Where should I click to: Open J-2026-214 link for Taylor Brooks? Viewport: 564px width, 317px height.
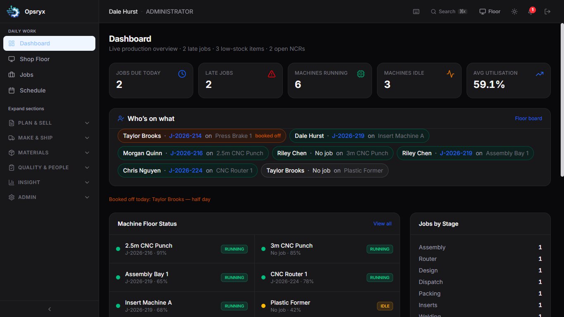pos(185,136)
